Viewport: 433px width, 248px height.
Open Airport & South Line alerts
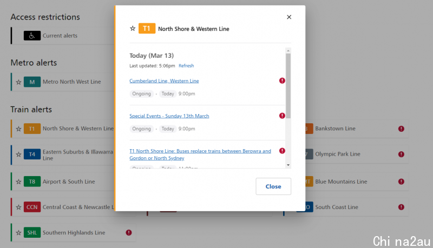[69, 182]
